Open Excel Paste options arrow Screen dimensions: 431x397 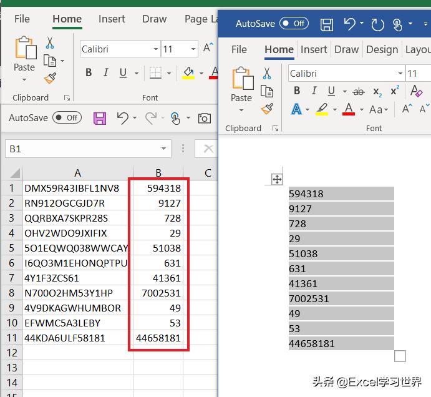click(24, 80)
